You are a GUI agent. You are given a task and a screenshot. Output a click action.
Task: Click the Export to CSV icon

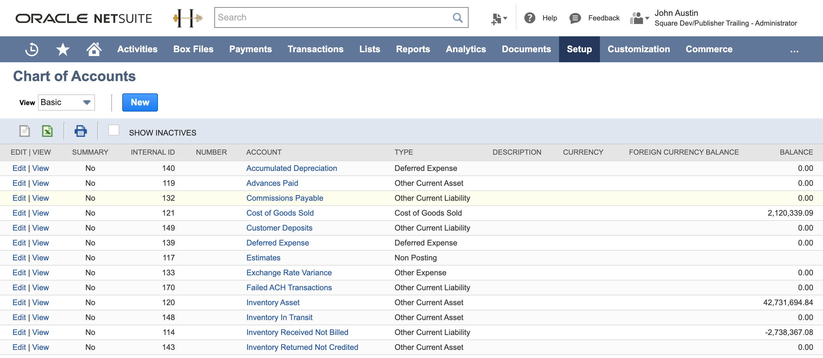[25, 131]
